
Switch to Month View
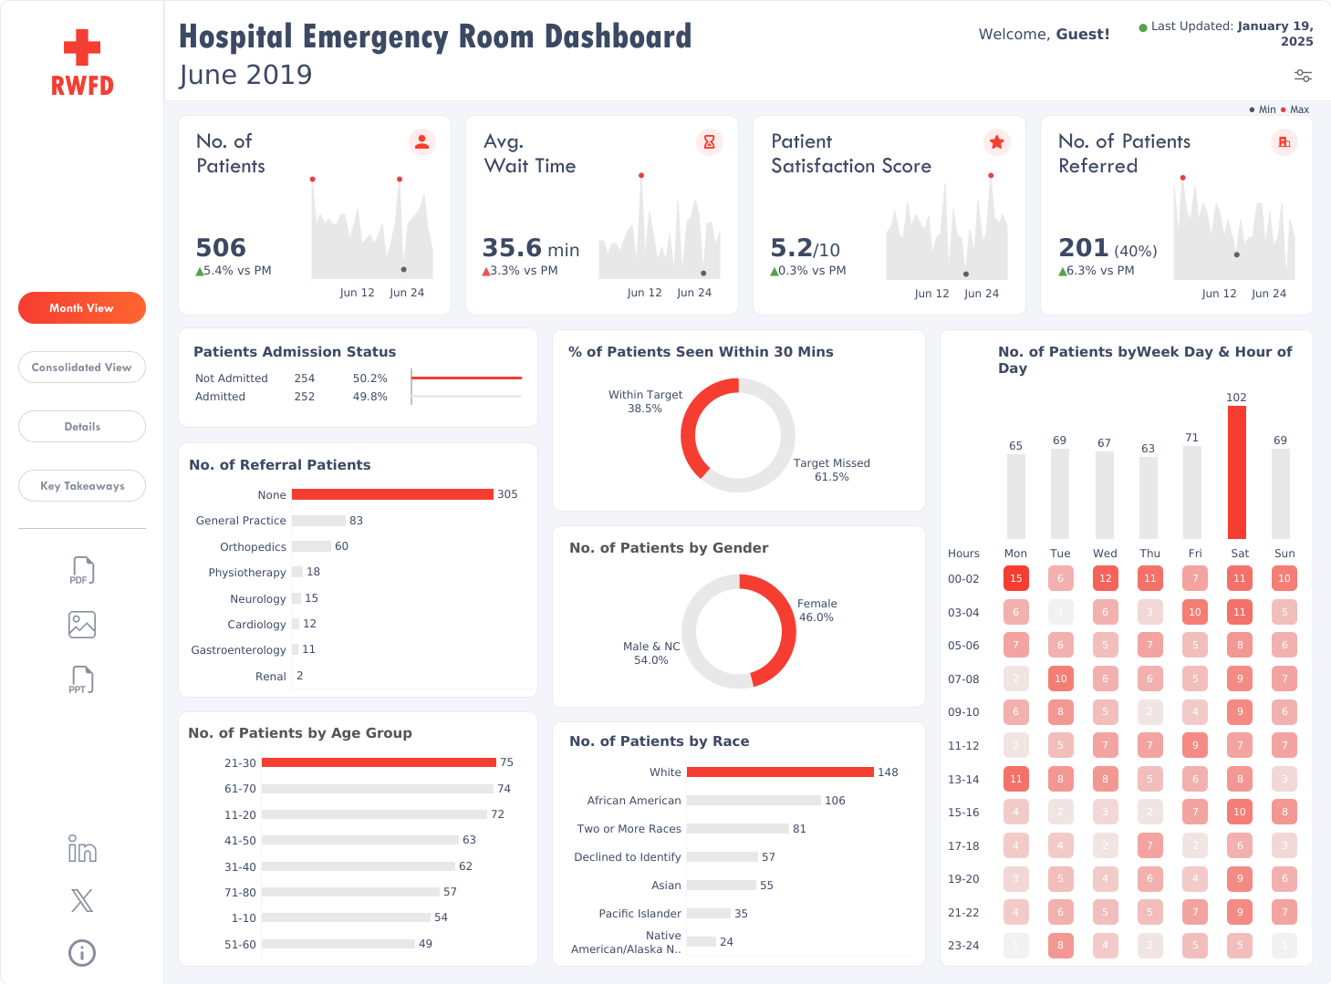pyautogui.click(x=82, y=308)
